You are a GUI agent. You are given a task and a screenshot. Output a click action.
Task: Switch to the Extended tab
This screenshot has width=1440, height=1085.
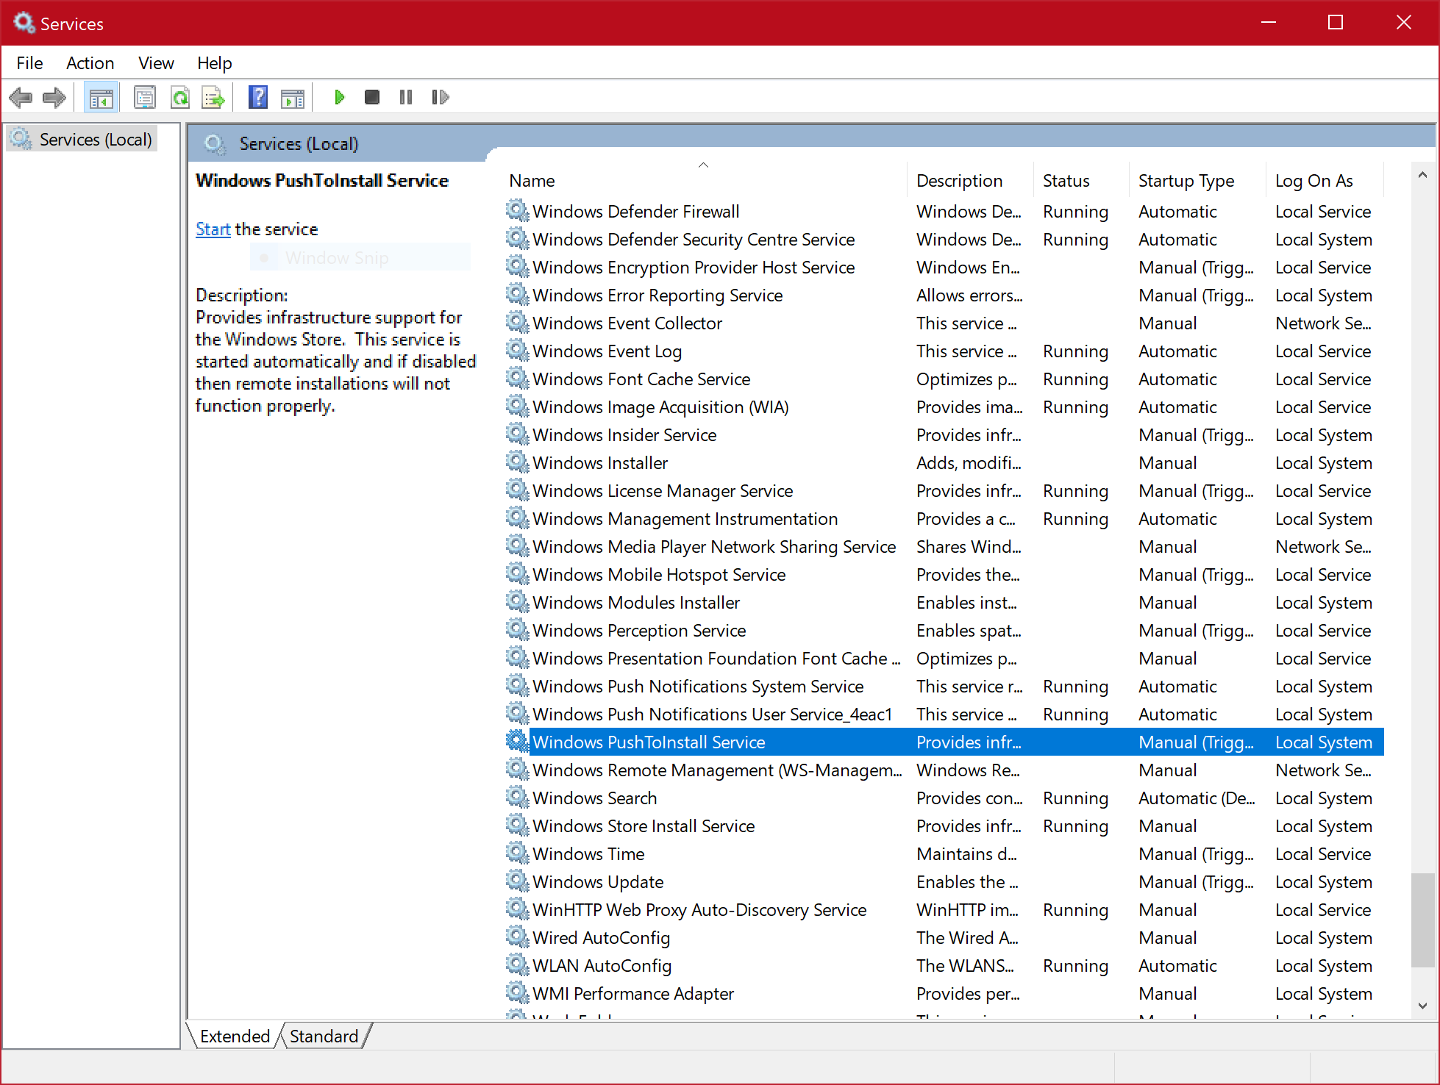point(235,1036)
